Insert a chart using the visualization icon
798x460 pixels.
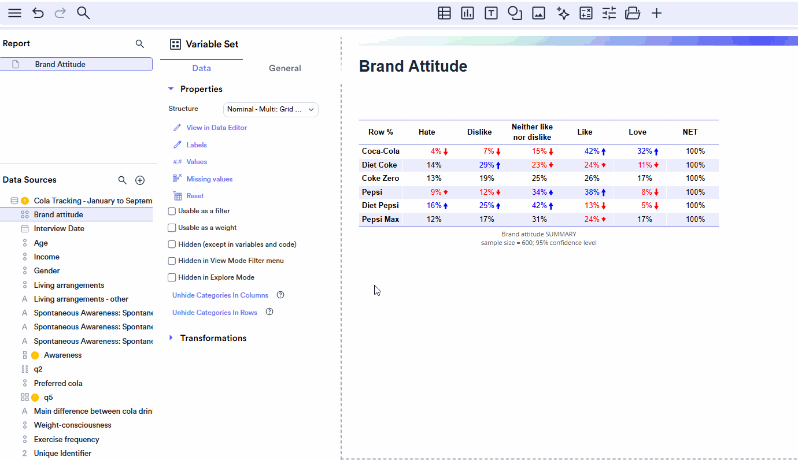coord(467,13)
